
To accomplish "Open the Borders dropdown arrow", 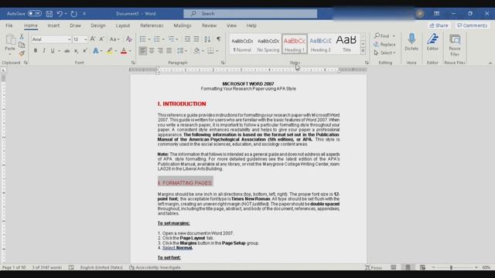I will 217,51.
